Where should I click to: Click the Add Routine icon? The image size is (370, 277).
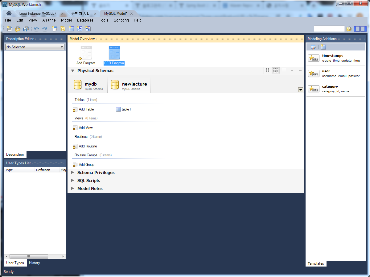pyautogui.click(x=75, y=146)
